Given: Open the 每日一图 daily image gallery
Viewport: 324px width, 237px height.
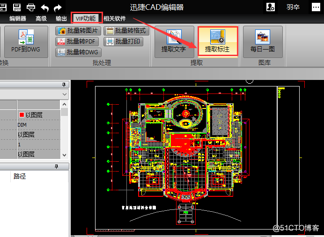Looking at the screenshot, I should (263, 42).
